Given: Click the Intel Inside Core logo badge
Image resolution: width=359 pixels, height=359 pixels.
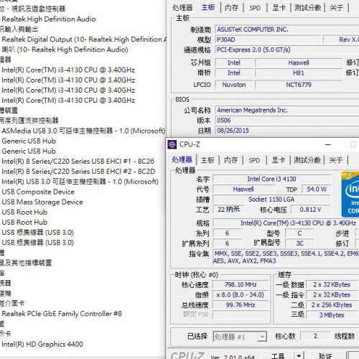Looking at the screenshot, I should [350, 195].
